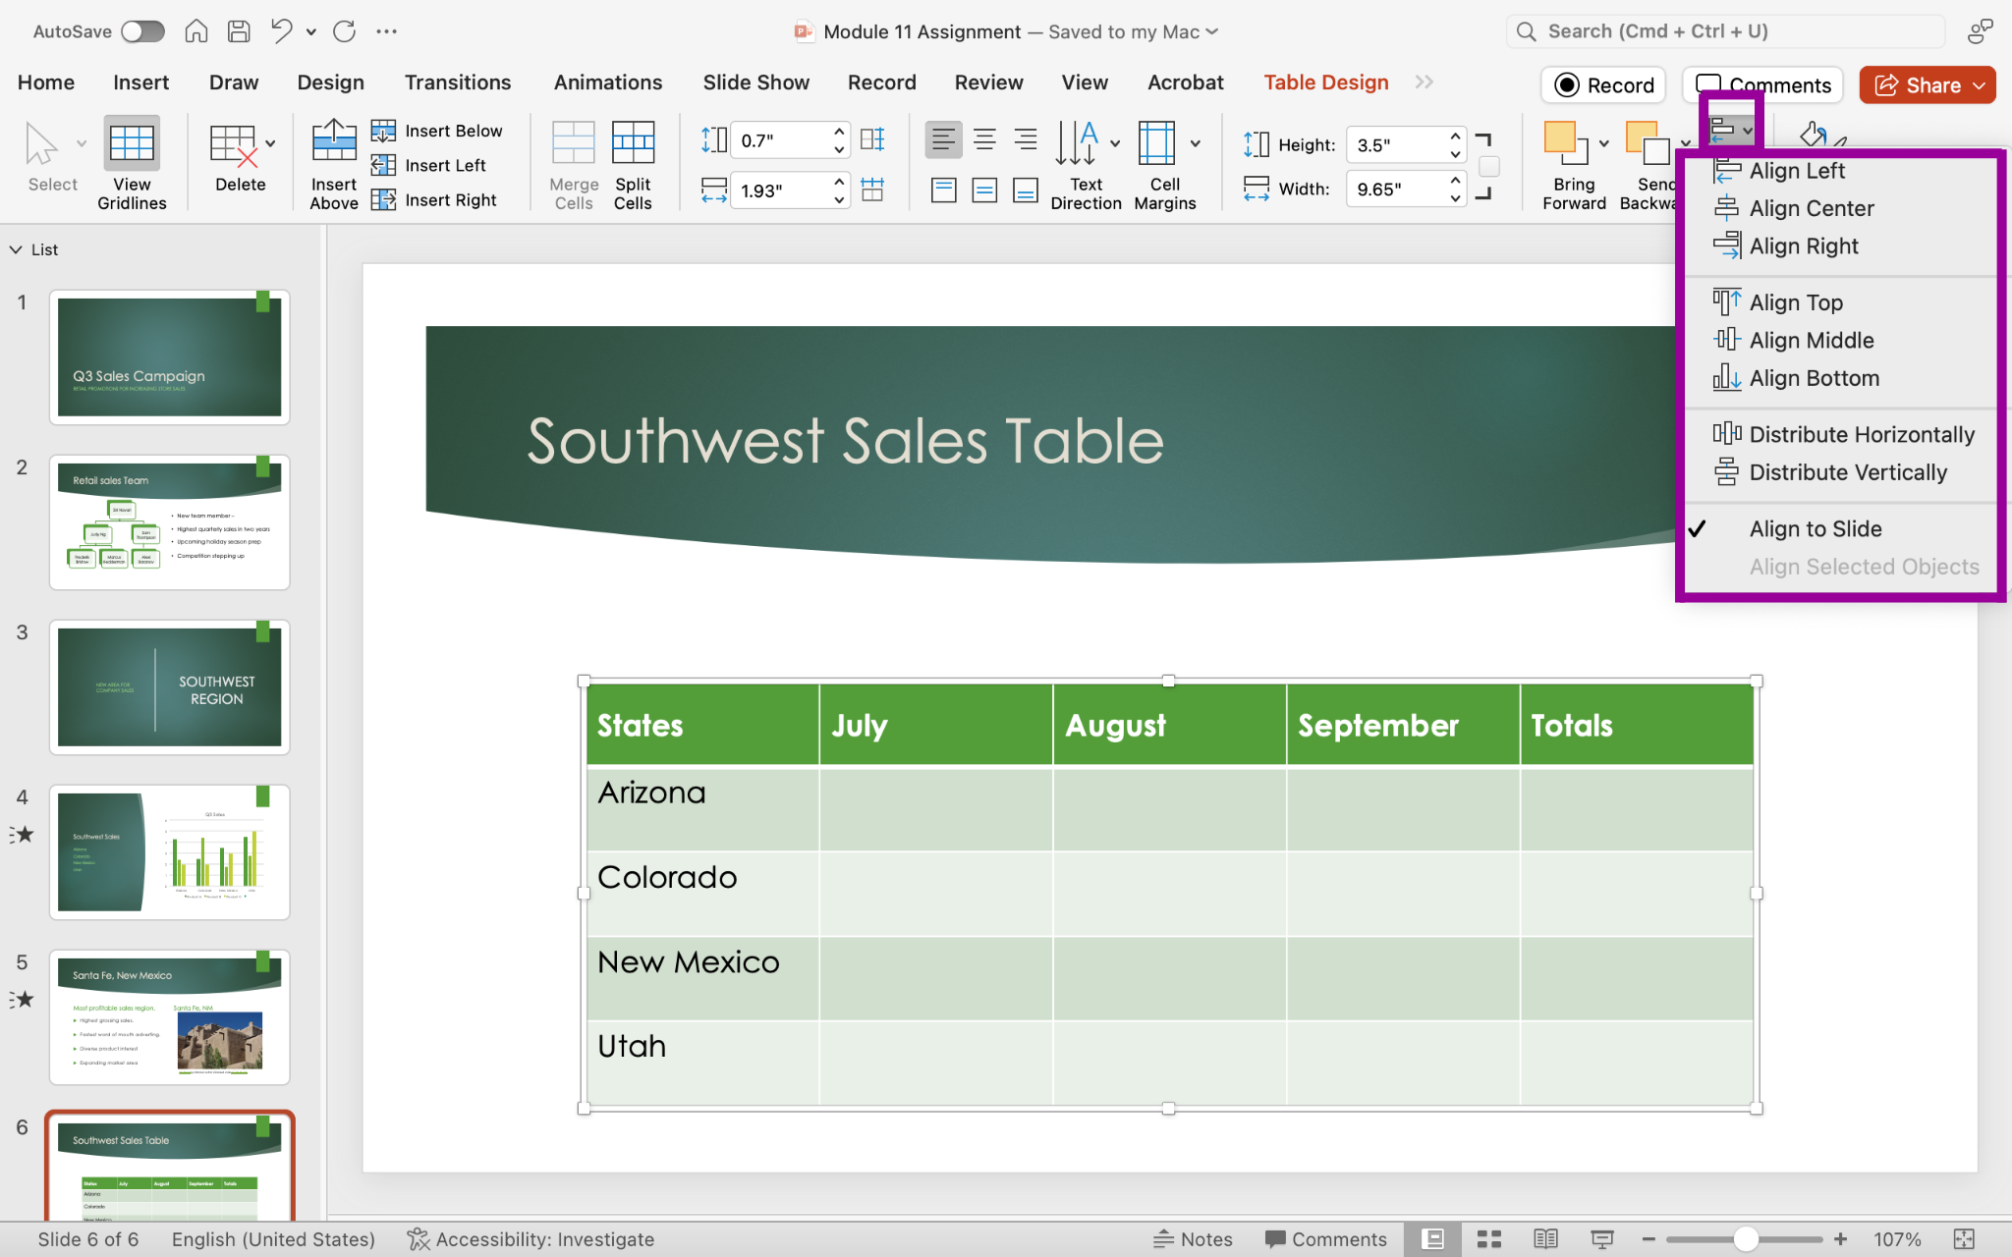Click zoom in plus button

tap(1840, 1239)
